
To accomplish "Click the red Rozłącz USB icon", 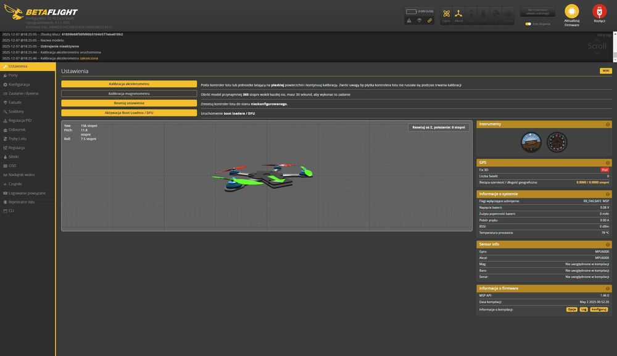I will [599, 11].
